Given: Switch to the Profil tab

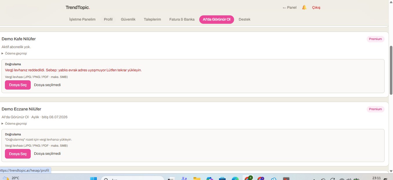Looking at the screenshot, I should click(108, 19).
